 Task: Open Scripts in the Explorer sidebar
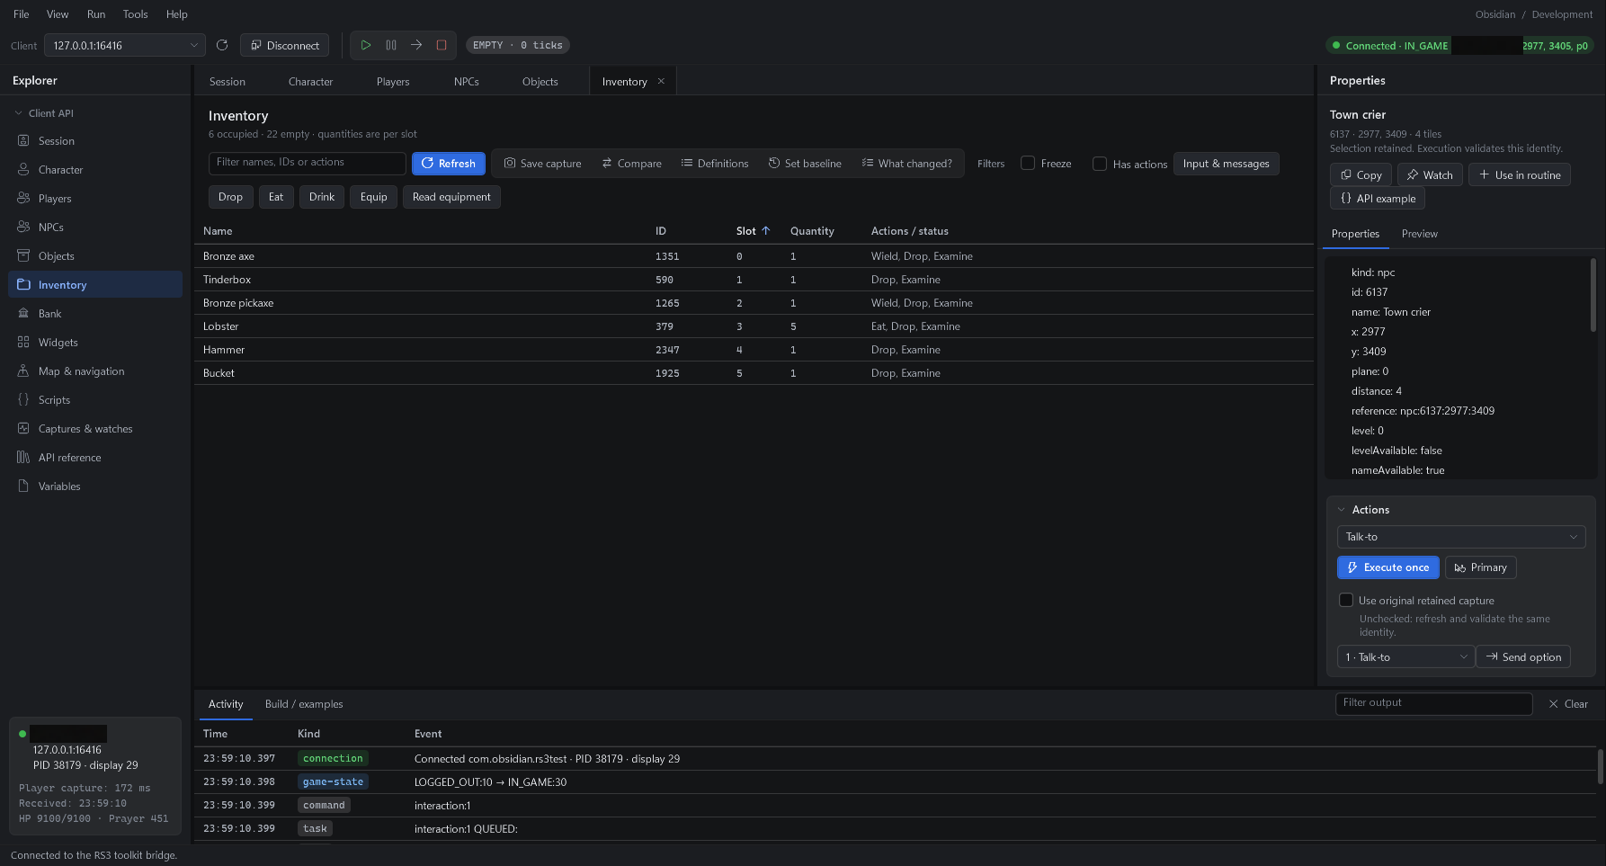pyautogui.click(x=95, y=400)
